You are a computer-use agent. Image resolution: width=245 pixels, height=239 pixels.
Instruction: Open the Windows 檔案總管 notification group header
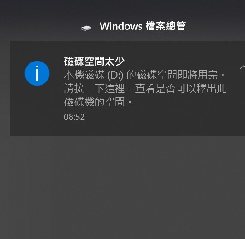pos(133,26)
